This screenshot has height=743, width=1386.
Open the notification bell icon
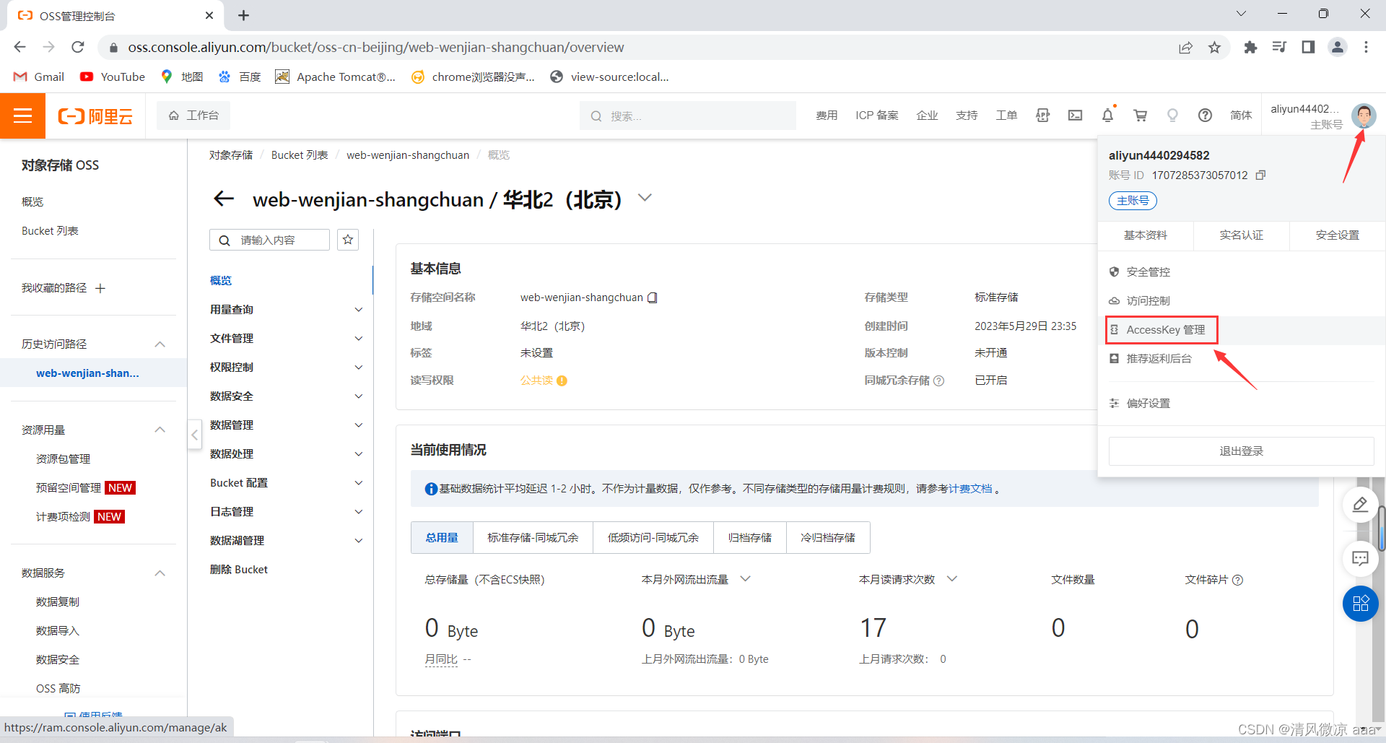click(x=1107, y=116)
